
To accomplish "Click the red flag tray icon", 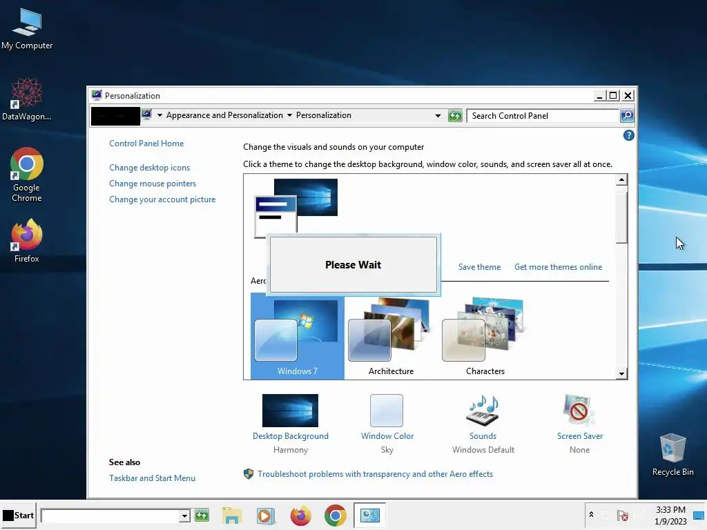I will point(623,516).
